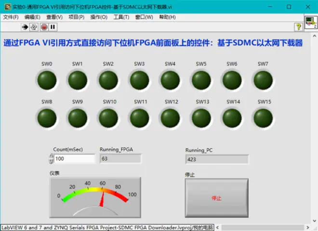Open context help via the question mark icon

coord(299,27)
